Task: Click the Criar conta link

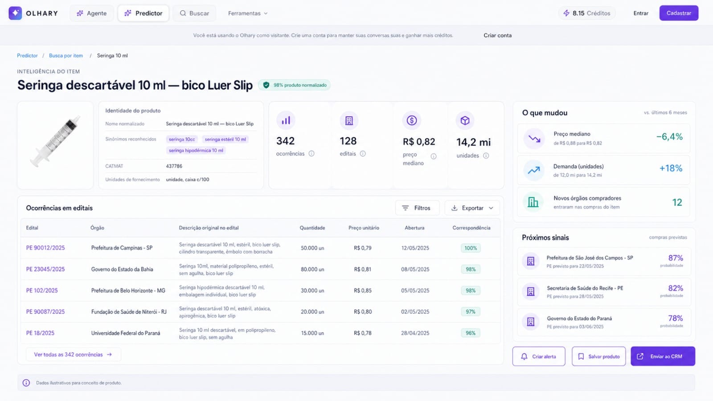Action: (x=497, y=35)
